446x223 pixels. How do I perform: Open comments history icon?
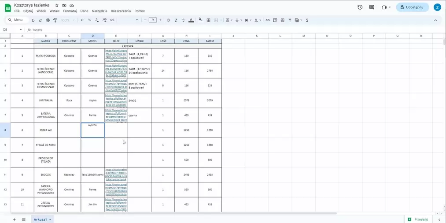[x=372, y=7]
